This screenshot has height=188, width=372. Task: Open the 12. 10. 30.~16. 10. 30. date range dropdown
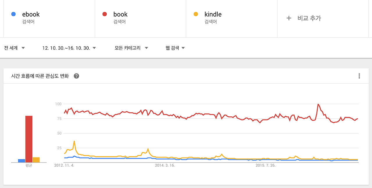coord(69,48)
